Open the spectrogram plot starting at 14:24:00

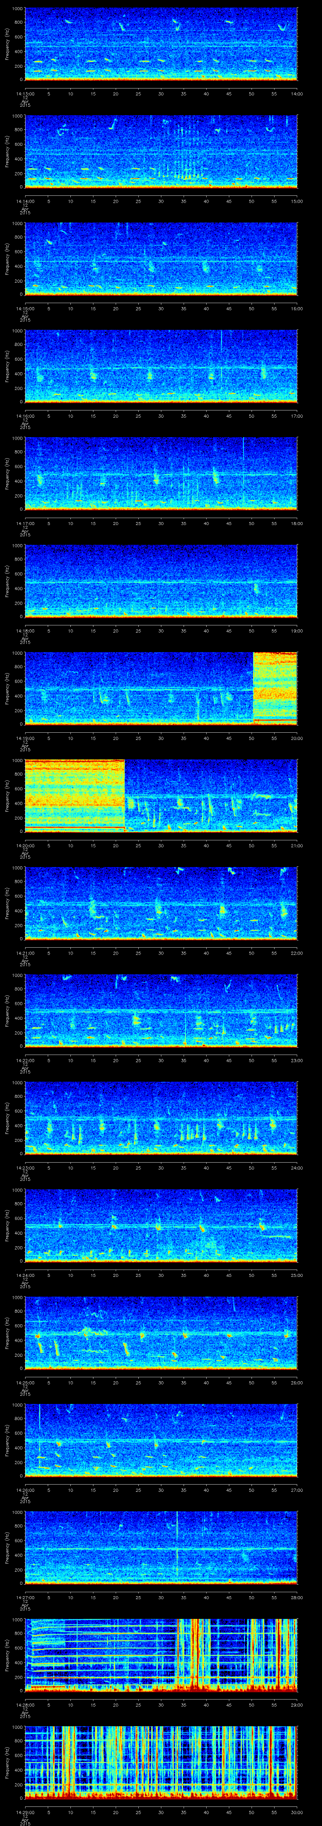point(161,1225)
